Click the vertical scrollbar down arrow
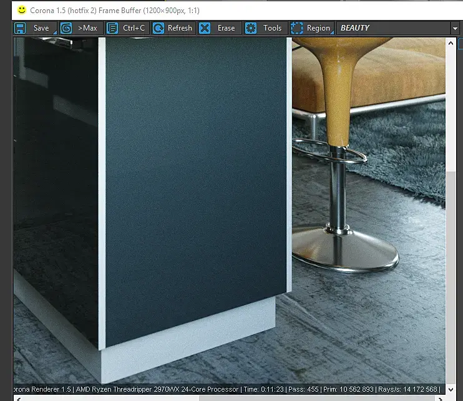463x401 pixels. 451,390
